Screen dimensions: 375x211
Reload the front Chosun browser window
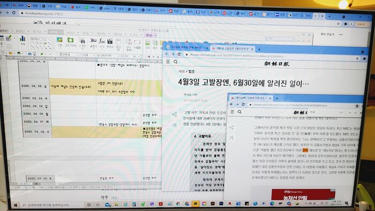[243, 104]
